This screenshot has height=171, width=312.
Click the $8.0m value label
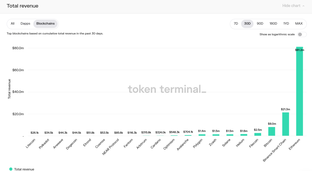click(x=272, y=124)
